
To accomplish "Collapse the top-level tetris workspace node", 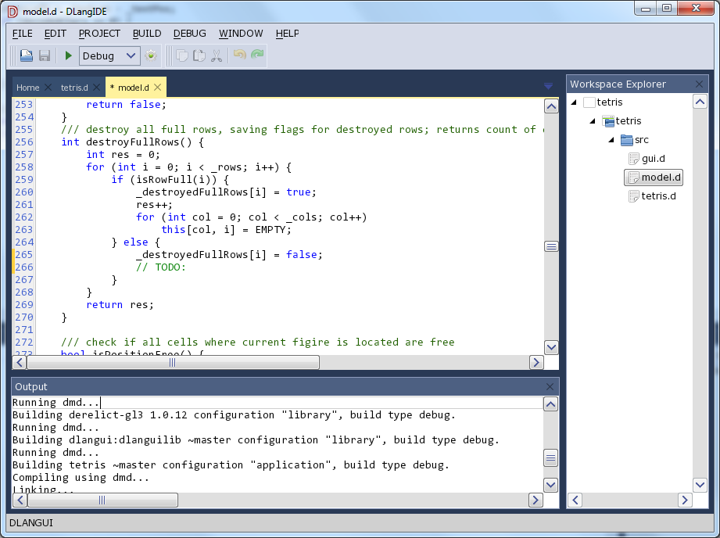I will (x=575, y=102).
